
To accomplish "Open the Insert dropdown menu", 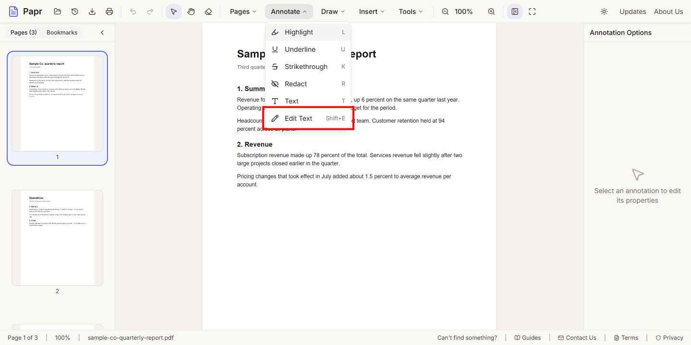I will (x=372, y=11).
